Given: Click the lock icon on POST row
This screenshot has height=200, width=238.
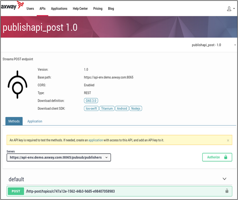Looking at the screenshot, I should pos(227,191).
